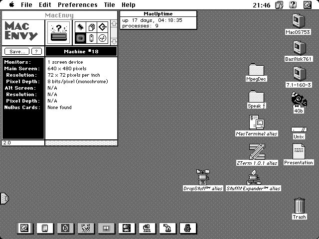The height and width of the screenshot is (239, 319).
Task: Select the diamond arrow icon in MacEnvy
Action: (102, 27)
